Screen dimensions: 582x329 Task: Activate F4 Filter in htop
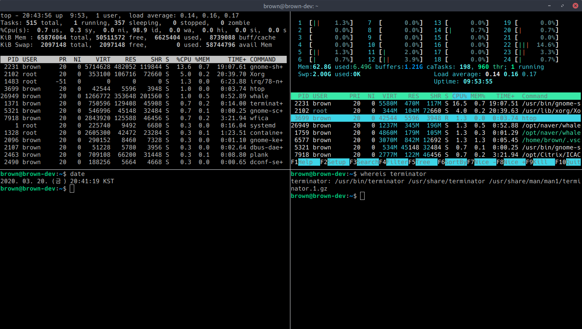[394, 162]
